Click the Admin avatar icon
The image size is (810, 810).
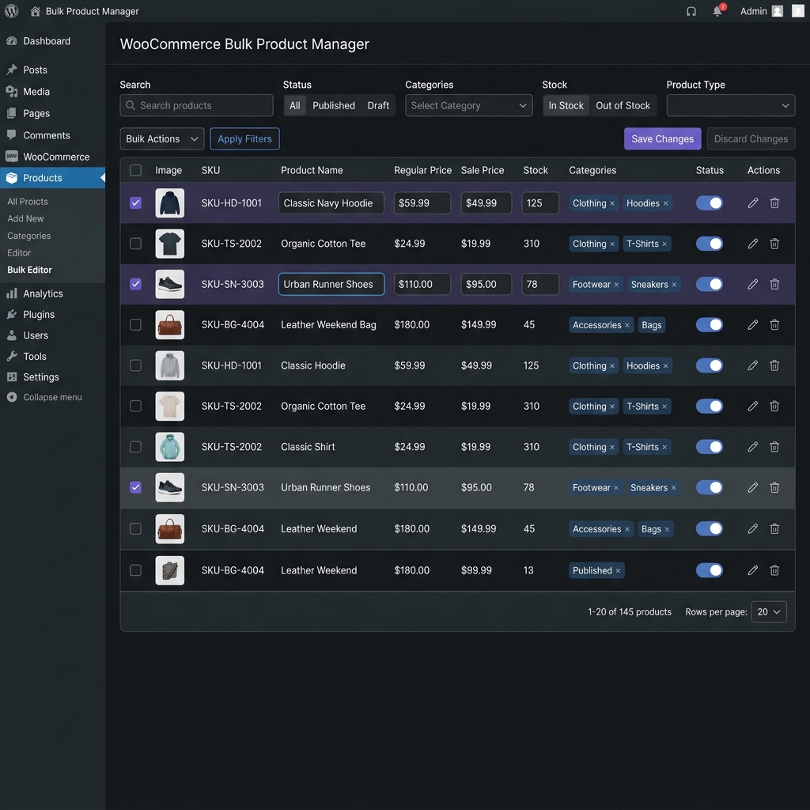tap(777, 11)
